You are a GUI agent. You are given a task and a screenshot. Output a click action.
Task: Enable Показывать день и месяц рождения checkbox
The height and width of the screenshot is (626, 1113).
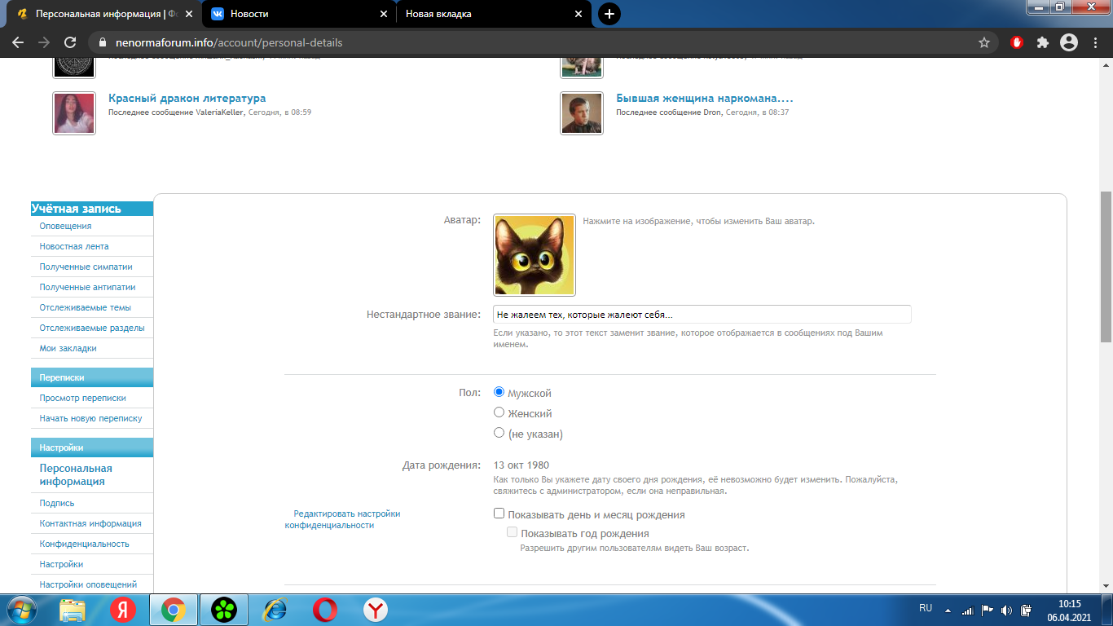pos(499,514)
